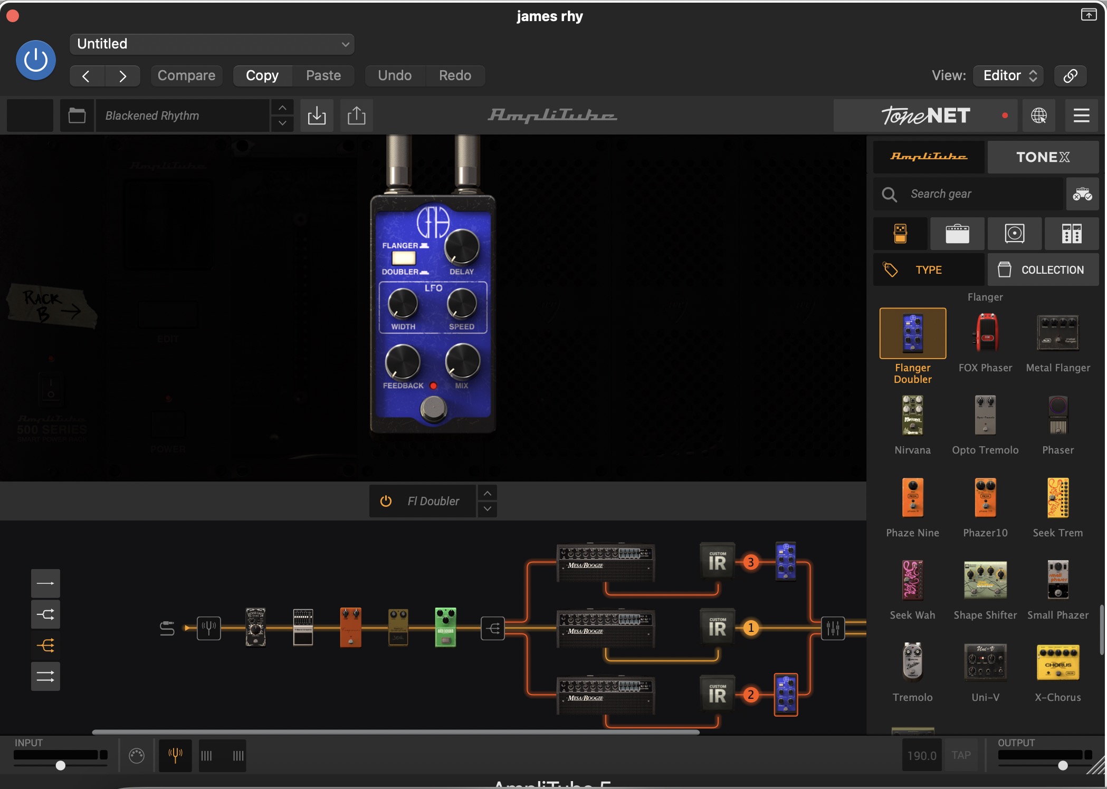Screen dimensions: 1107x789
Task: Open the View Editor dropdown
Action: tap(1008, 76)
